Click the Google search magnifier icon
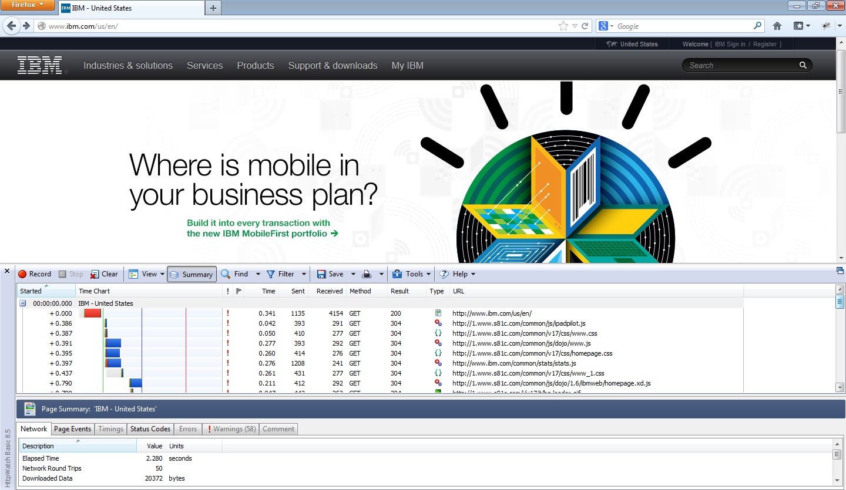The width and height of the screenshot is (846, 490). 758,26
